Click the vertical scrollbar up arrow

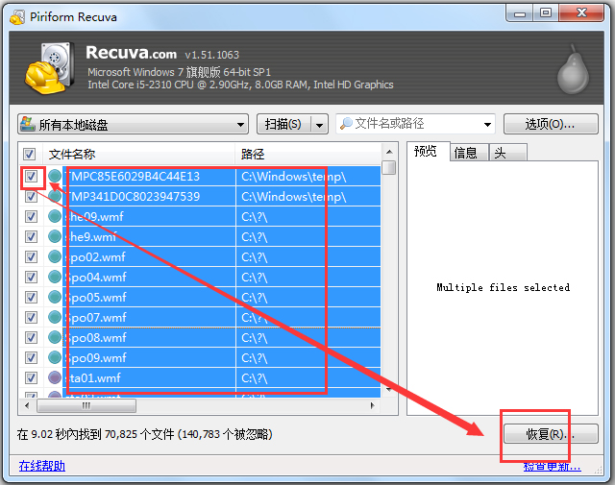click(389, 152)
